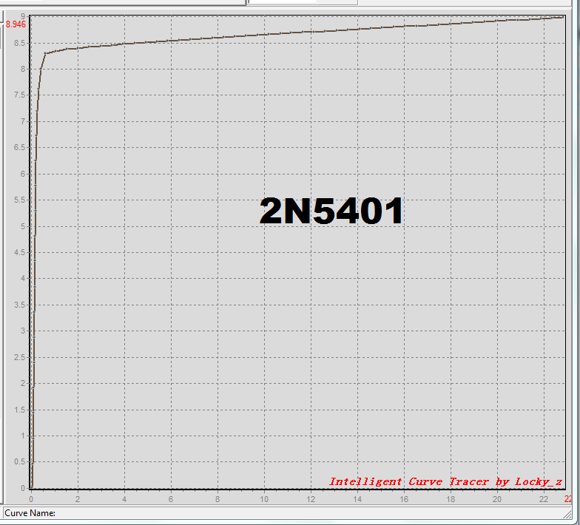
Task: Click the 1.5 label on the vertical axis
Action: [19, 410]
